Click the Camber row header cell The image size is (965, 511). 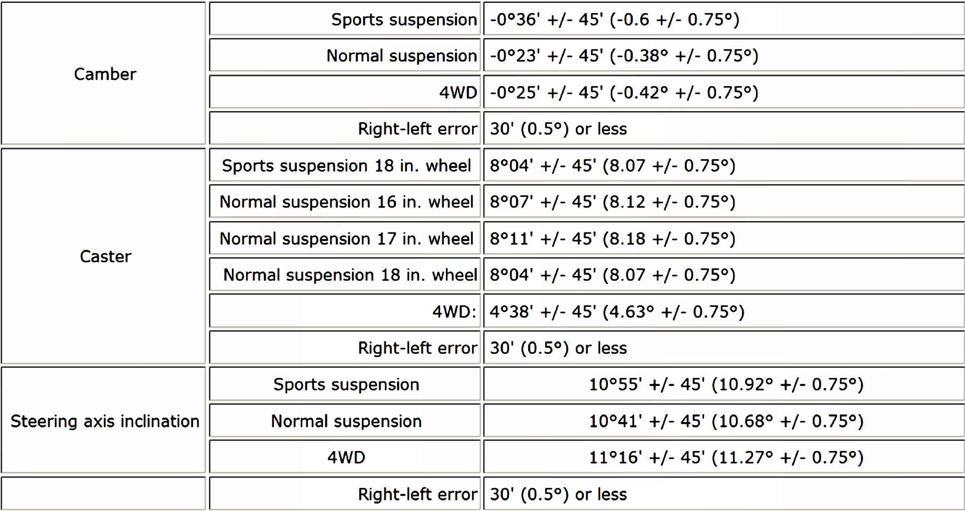pos(105,74)
